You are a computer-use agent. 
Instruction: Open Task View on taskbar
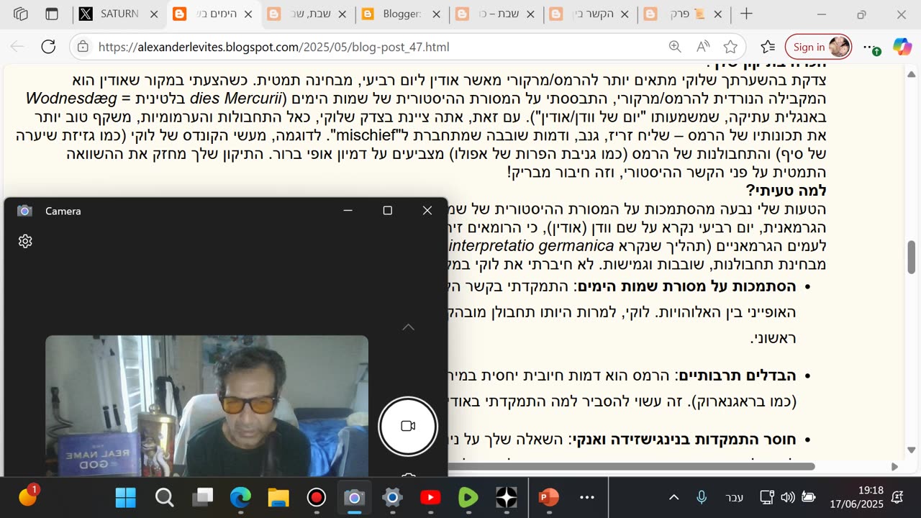click(x=203, y=497)
